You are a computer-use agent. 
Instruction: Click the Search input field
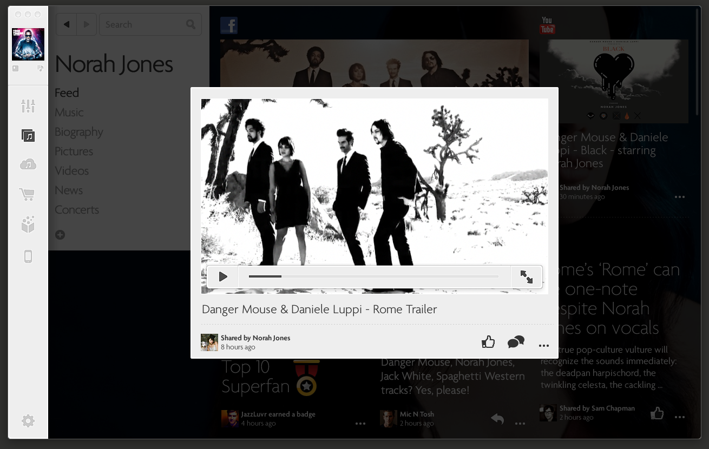(x=150, y=24)
